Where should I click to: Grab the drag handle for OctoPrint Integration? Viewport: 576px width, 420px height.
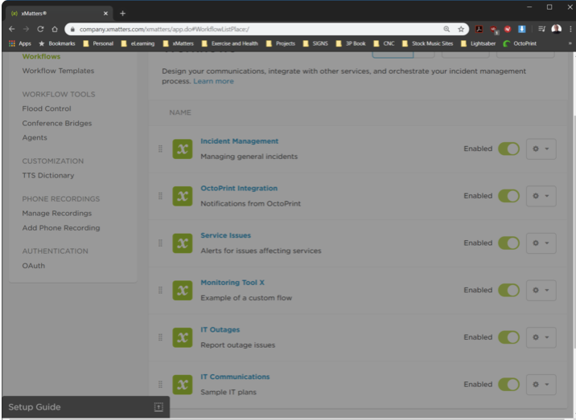click(160, 196)
